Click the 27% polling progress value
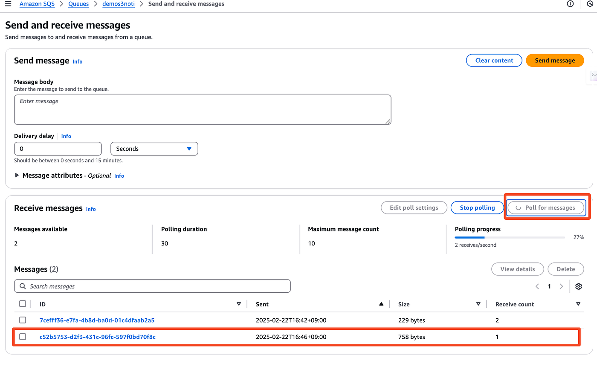597x372 pixels. 579,237
